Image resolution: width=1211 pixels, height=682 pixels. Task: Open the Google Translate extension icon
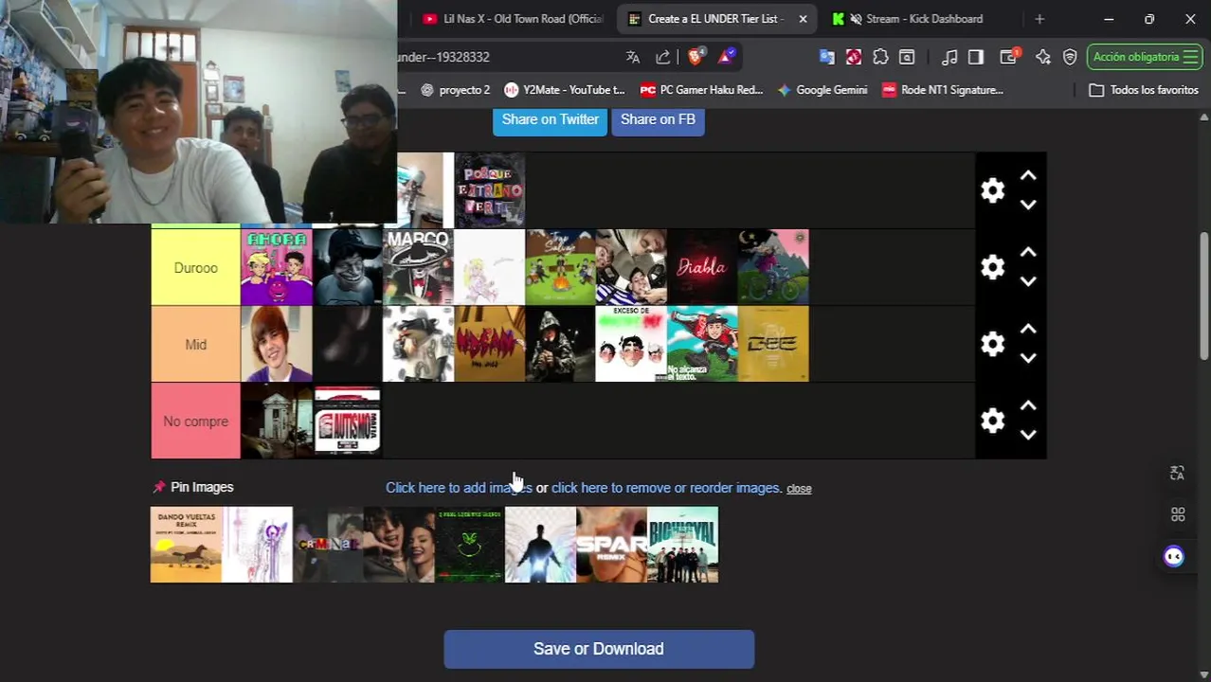tap(826, 57)
